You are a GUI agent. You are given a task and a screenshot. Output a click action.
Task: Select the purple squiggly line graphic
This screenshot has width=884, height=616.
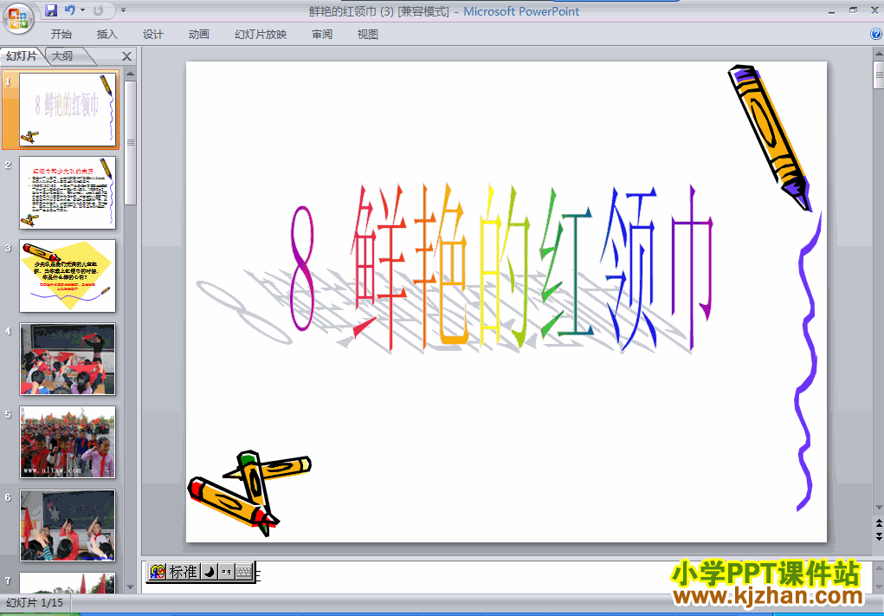(x=808, y=361)
